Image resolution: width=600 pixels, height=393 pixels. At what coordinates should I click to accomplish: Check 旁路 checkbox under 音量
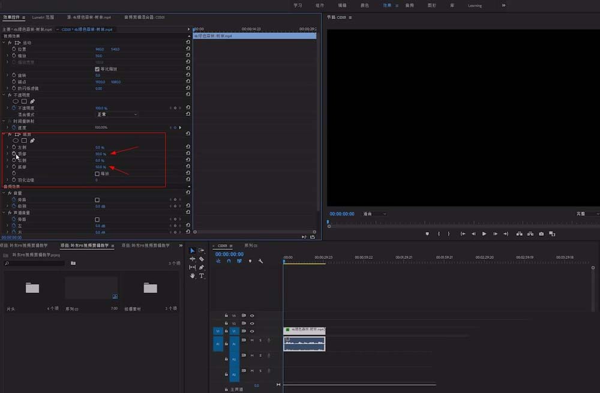[x=97, y=200]
